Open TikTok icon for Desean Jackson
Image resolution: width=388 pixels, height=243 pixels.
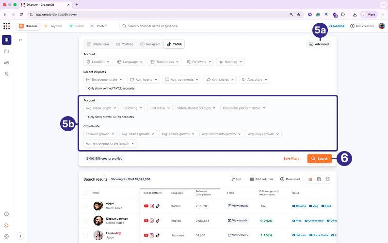click(x=158, y=221)
